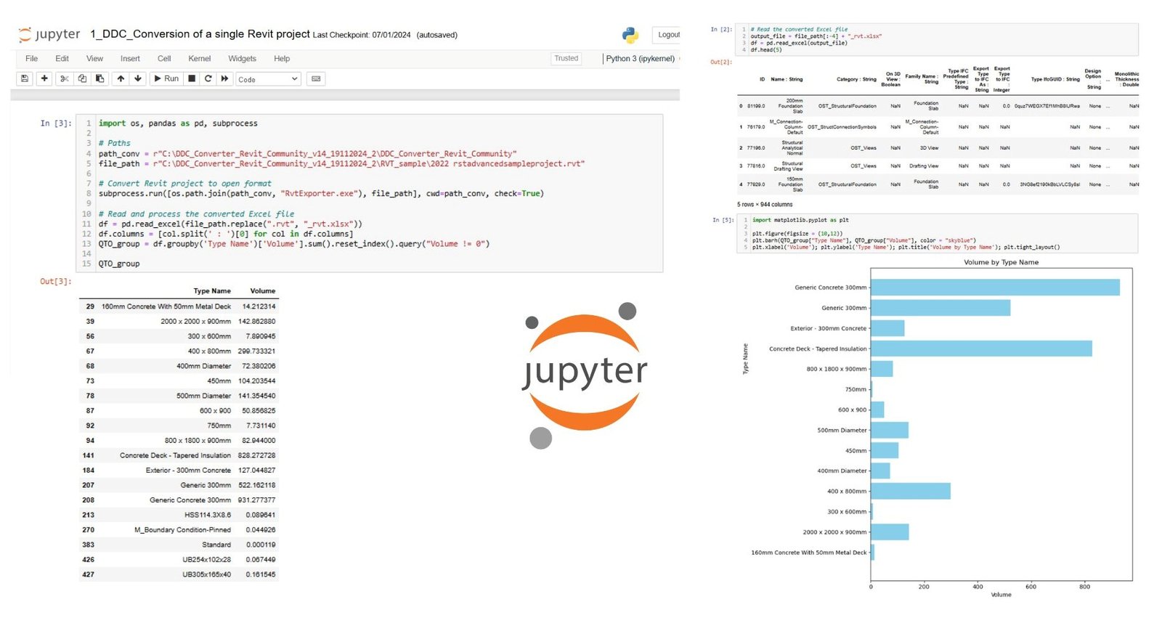1162x639 pixels.
Task: Click the Generic 300mm chart bar
Action: click(x=940, y=308)
